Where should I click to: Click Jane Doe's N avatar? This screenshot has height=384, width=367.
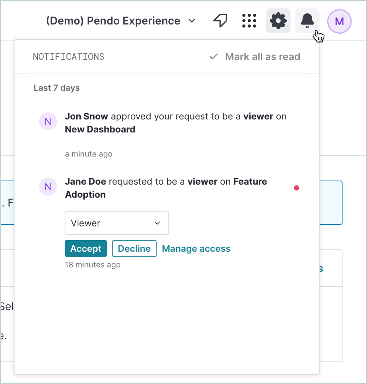(48, 187)
